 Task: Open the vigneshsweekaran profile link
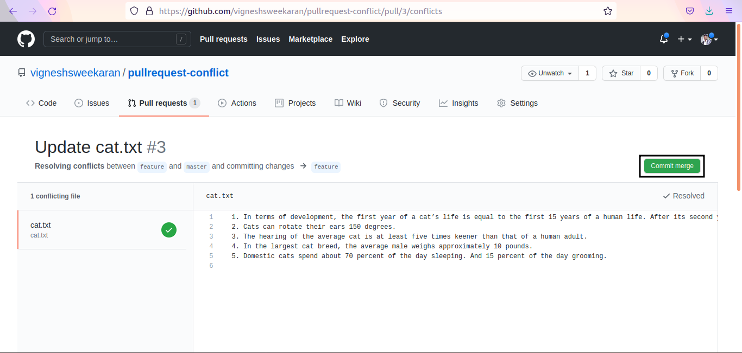pos(75,73)
